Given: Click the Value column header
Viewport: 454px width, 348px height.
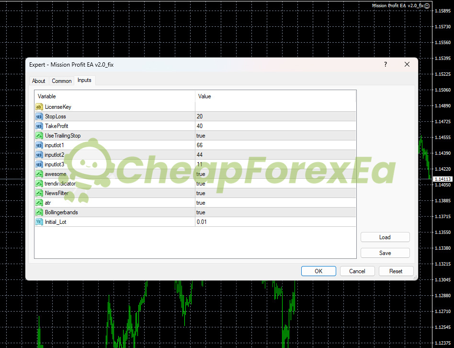Looking at the screenshot, I should [275, 96].
